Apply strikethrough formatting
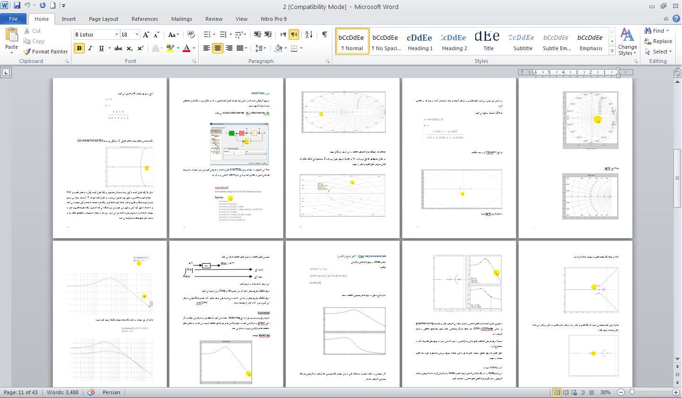 click(118, 48)
